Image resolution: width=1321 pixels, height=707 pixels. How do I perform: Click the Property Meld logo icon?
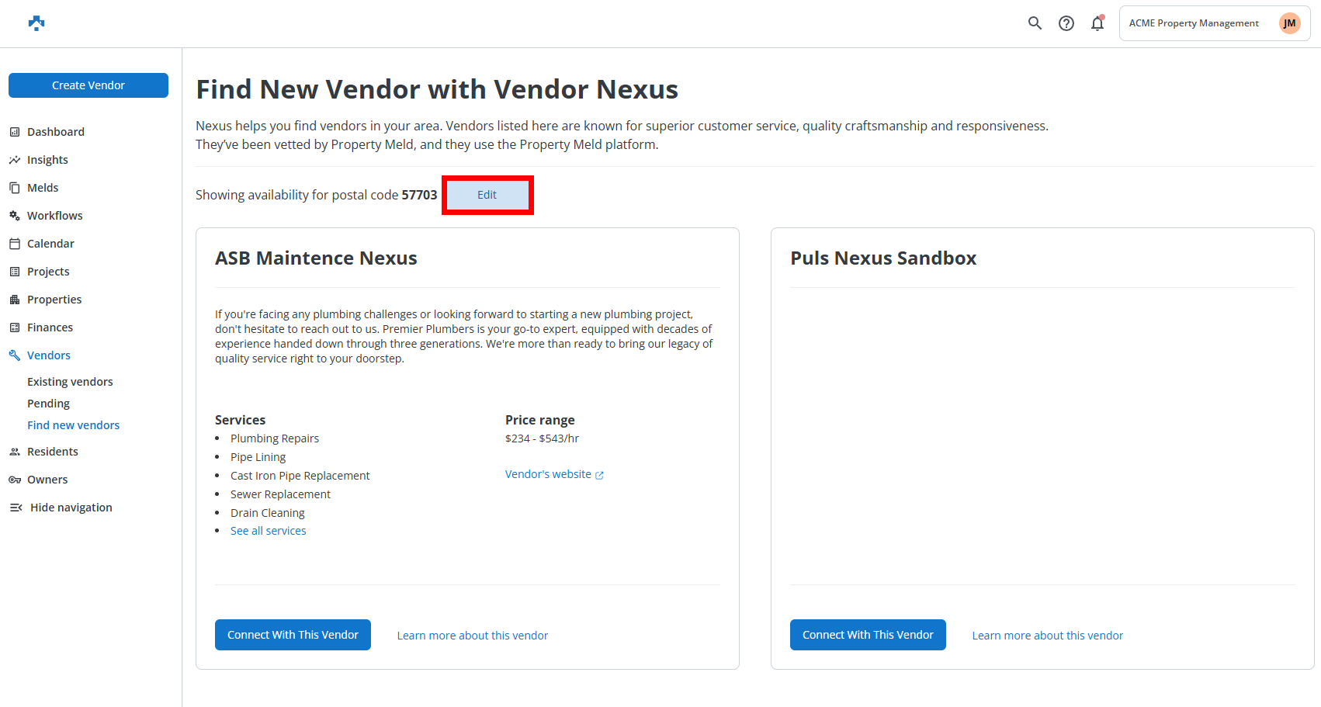point(36,23)
